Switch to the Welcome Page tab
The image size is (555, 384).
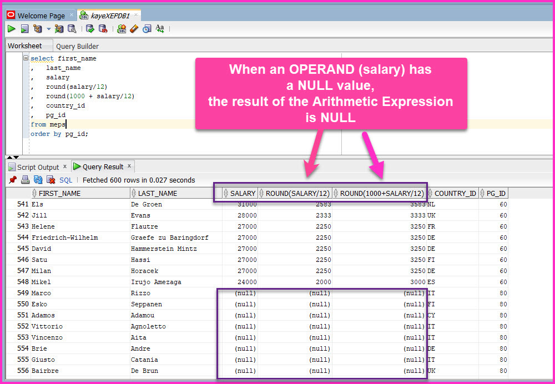click(41, 16)
